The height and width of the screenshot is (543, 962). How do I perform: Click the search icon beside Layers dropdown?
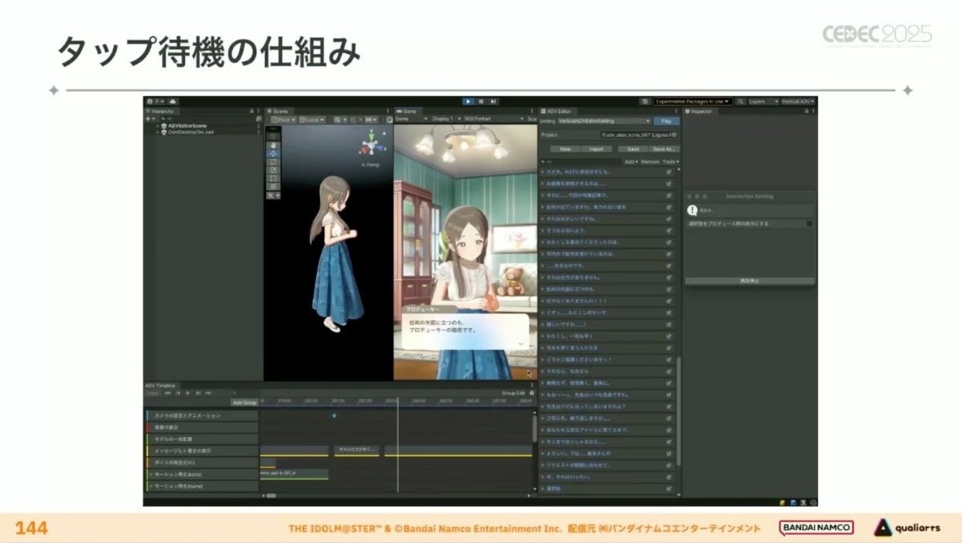740,102
